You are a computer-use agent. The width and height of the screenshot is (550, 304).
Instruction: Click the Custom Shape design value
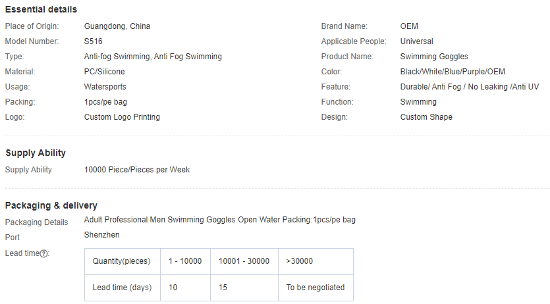click(x=426, y=117)
